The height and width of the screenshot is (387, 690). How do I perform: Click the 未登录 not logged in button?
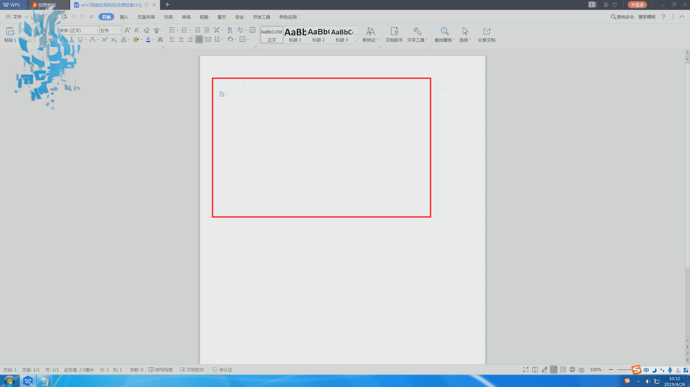pyautogui.click(x=637, y=5)
